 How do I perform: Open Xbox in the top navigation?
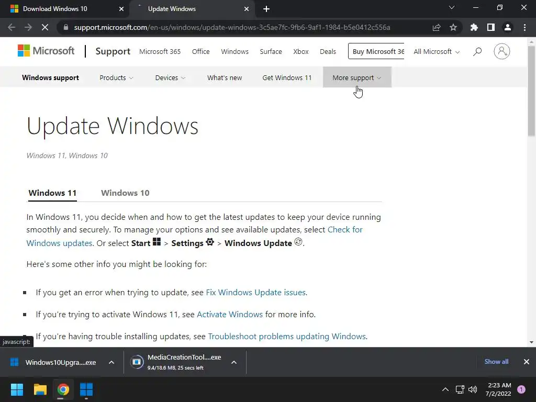pos(301,52)
